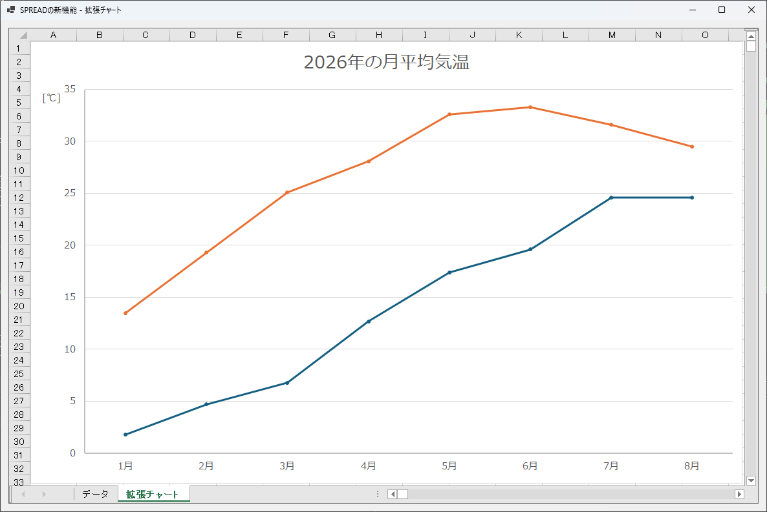Select column header A

click(53, 35)
